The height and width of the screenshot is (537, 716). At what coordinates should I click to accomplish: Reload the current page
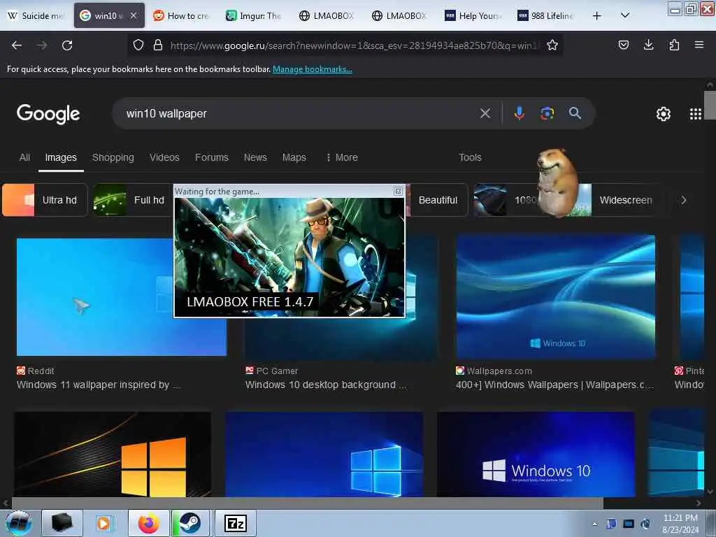(67, 45)
